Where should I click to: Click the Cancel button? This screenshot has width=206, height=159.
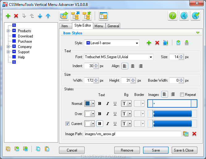pyautogui.click(x=72, y=150)
